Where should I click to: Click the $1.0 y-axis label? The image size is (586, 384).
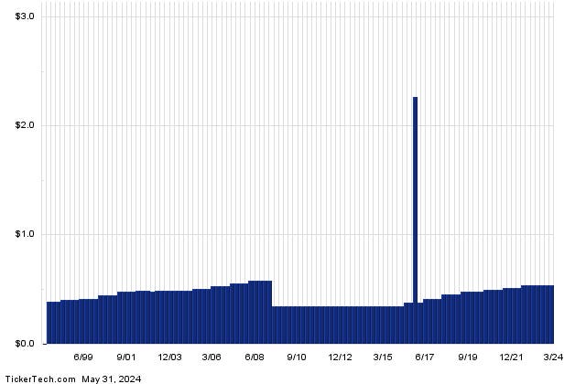(25, 234)
